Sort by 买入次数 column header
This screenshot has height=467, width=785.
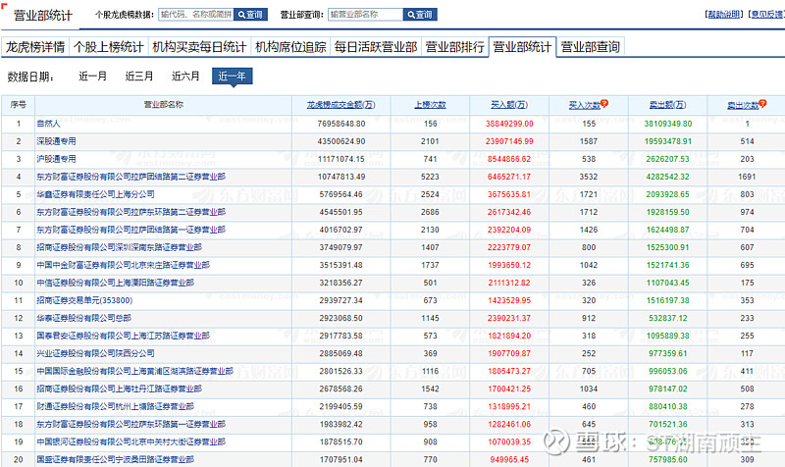coord(584,105)
